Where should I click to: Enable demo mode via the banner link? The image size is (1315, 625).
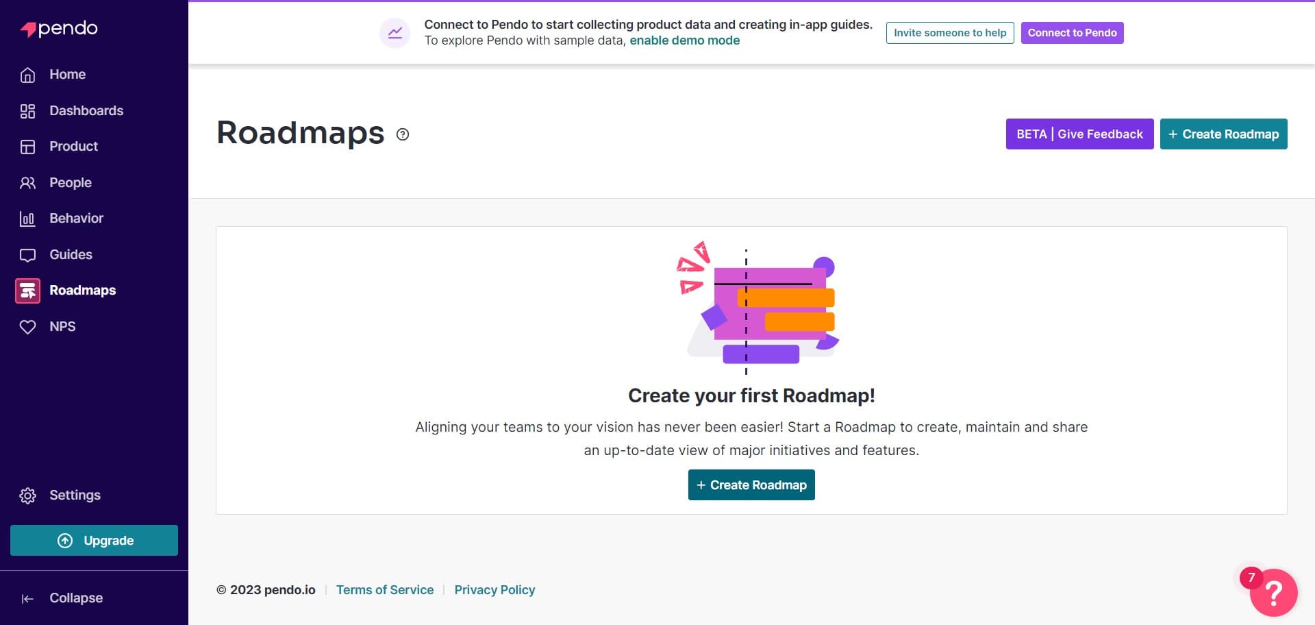click(684, 40)
